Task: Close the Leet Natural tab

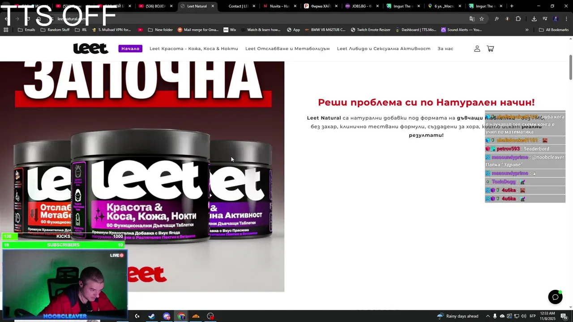Action: tap(213, 6)
